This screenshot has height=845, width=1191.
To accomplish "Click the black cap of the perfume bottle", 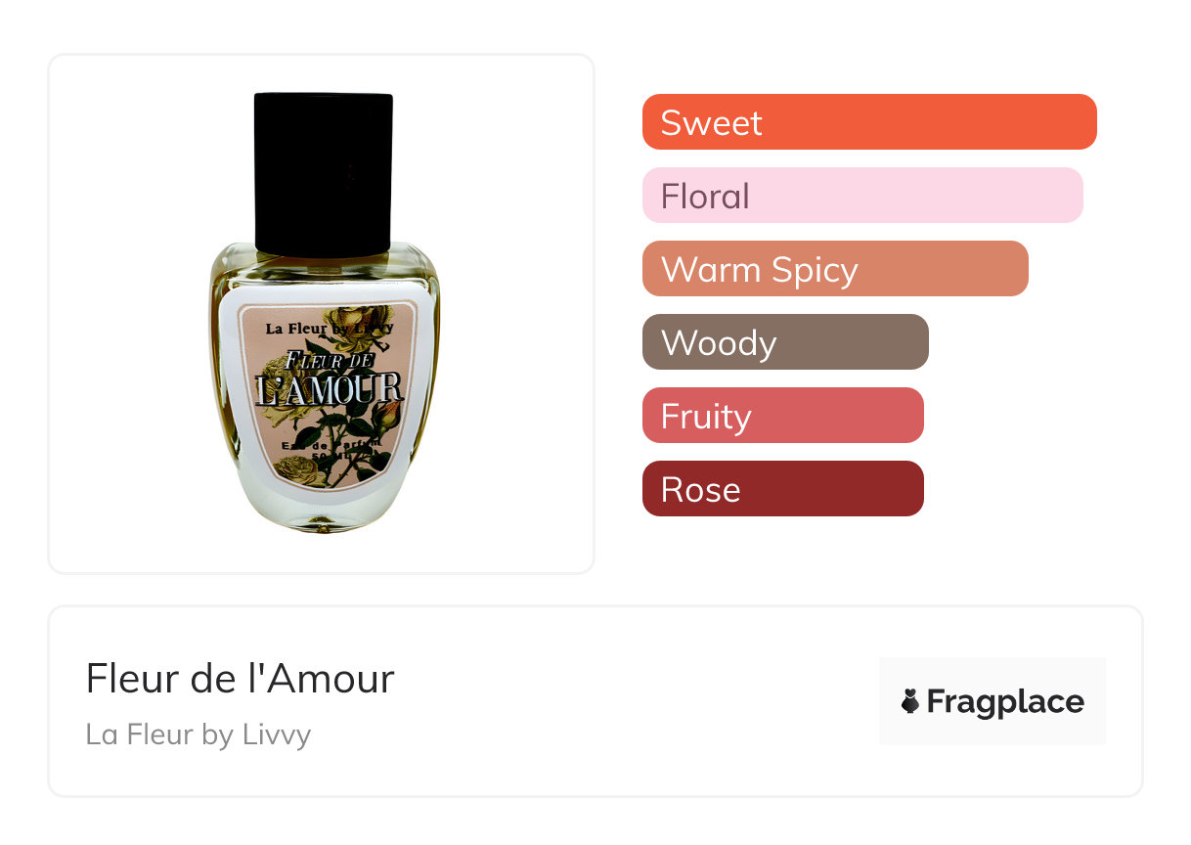I will pos(324,173).
